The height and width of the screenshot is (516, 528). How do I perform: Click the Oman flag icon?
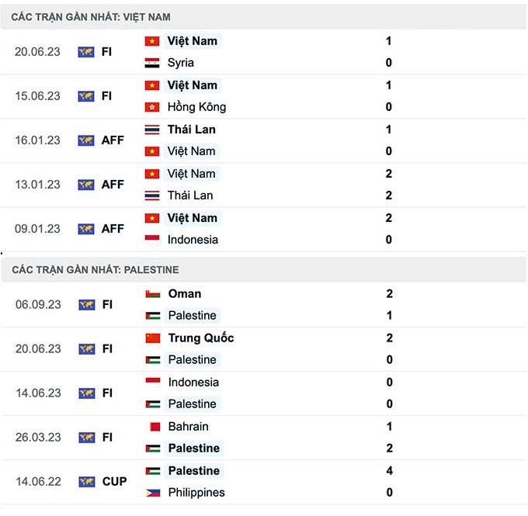(x=153, y=294)
